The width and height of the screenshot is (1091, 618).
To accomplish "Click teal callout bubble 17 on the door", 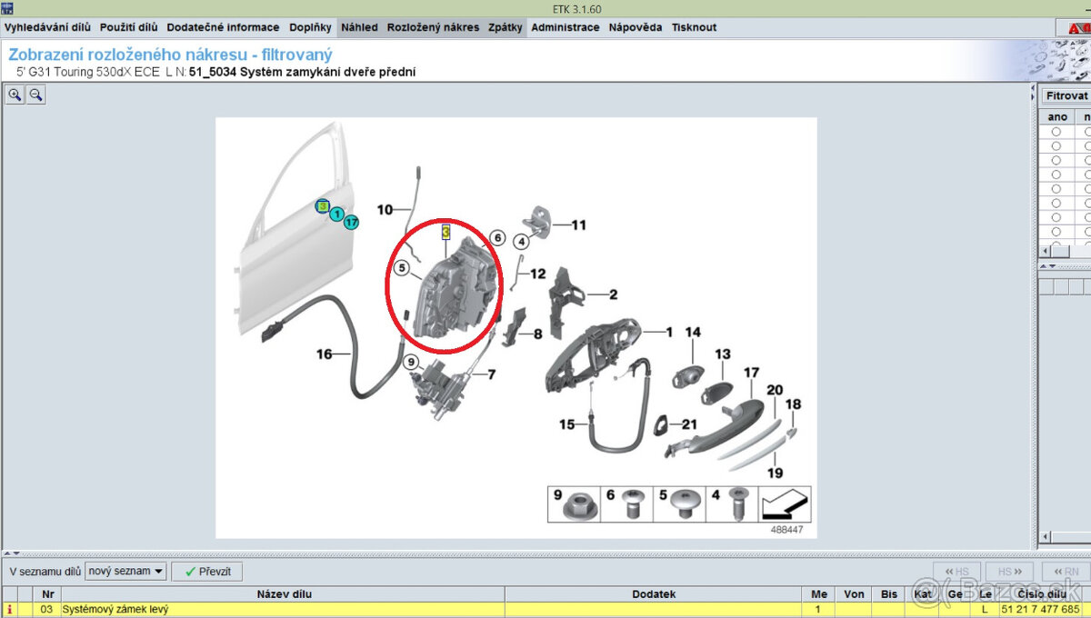I will coord(351,222).
